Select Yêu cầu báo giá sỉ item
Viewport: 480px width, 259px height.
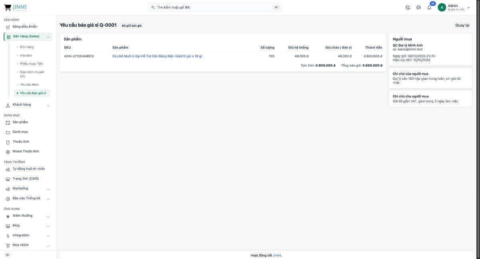(33, 93)
